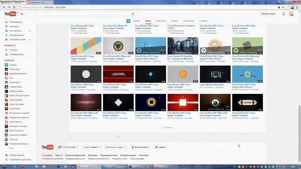The height and width of the screenshot is (169, 301).
Task: Switch to the Velosofy channel home tab
Action: pos(137,21)
